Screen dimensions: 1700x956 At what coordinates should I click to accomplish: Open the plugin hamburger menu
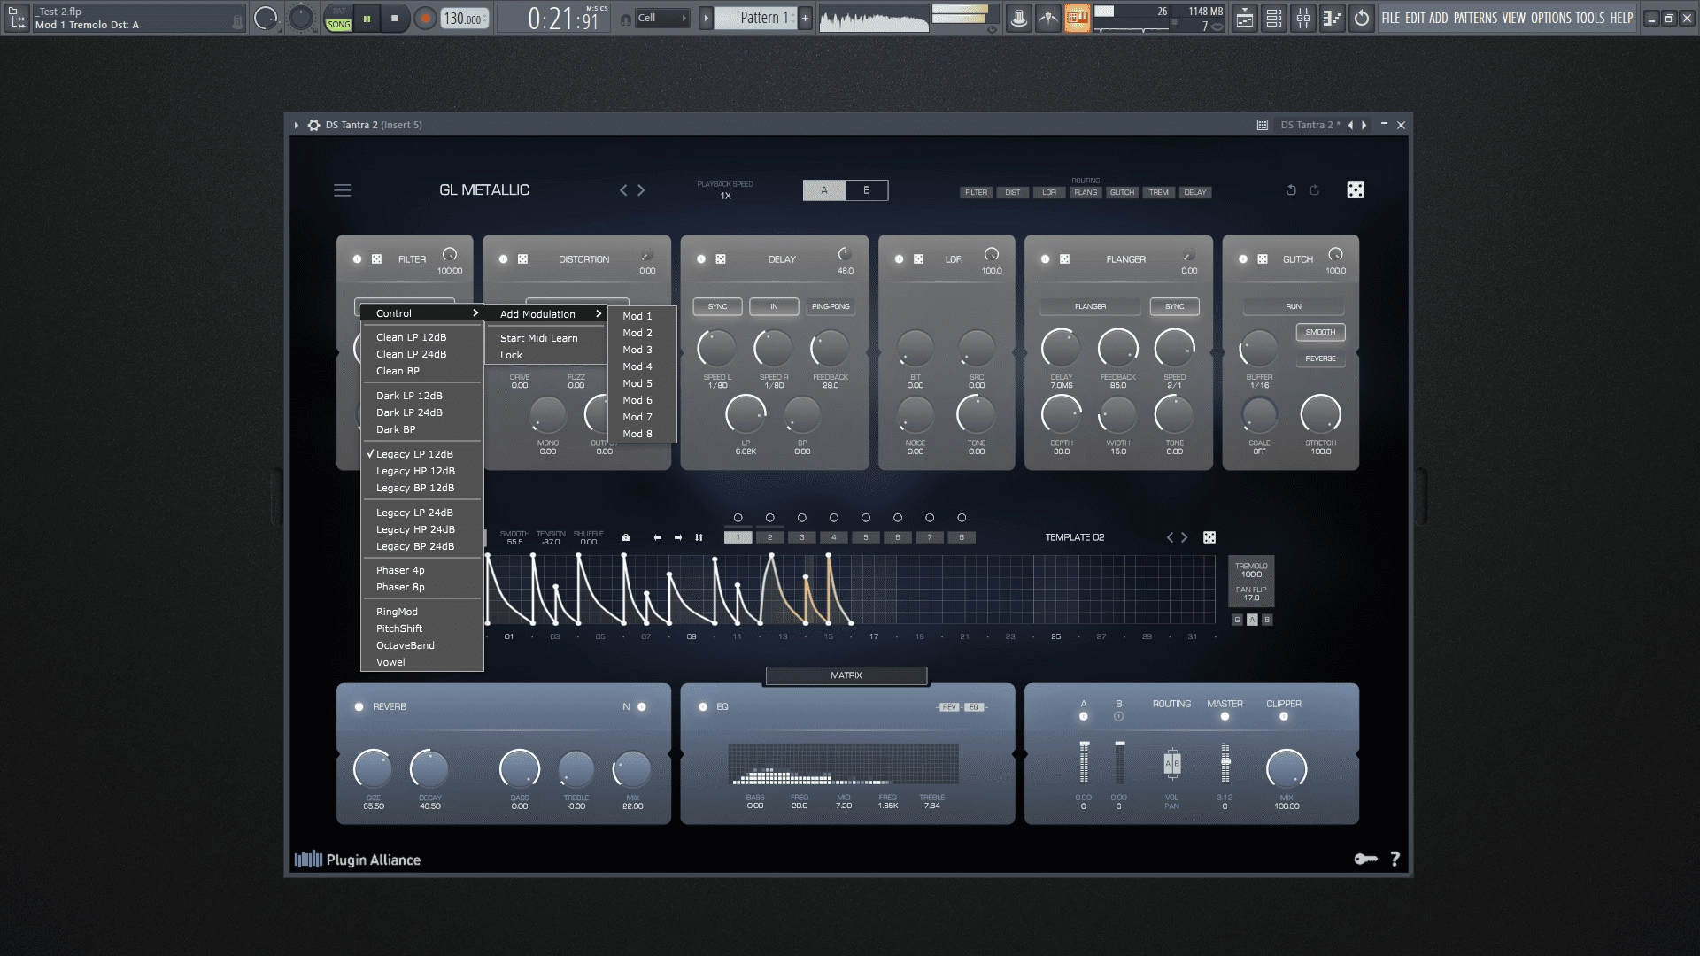[x=343, y=190]
